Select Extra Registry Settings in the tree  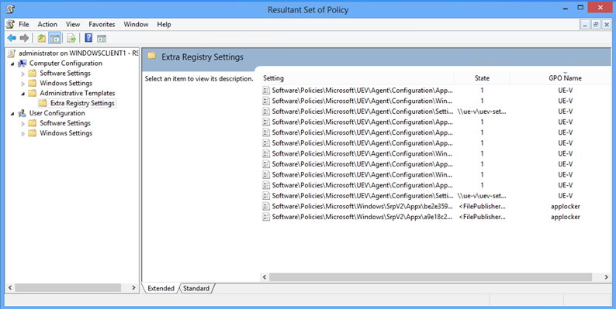[x=82, y=103]
